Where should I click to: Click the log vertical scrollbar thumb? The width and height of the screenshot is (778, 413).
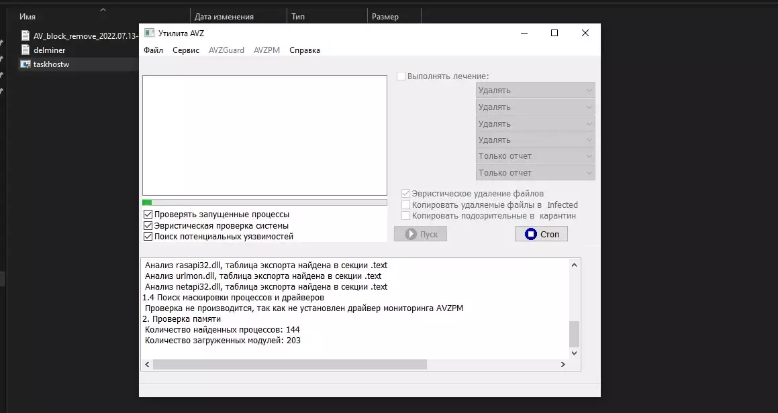click(574, 334)
